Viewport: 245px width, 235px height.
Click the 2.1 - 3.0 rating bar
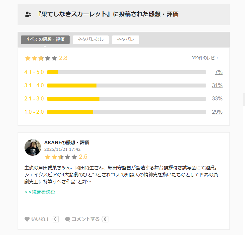(126, 99)
